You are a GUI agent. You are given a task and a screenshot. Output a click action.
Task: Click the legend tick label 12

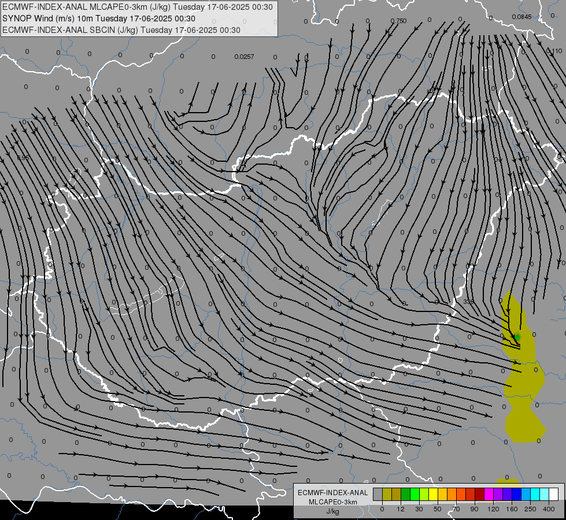[401, 509]
